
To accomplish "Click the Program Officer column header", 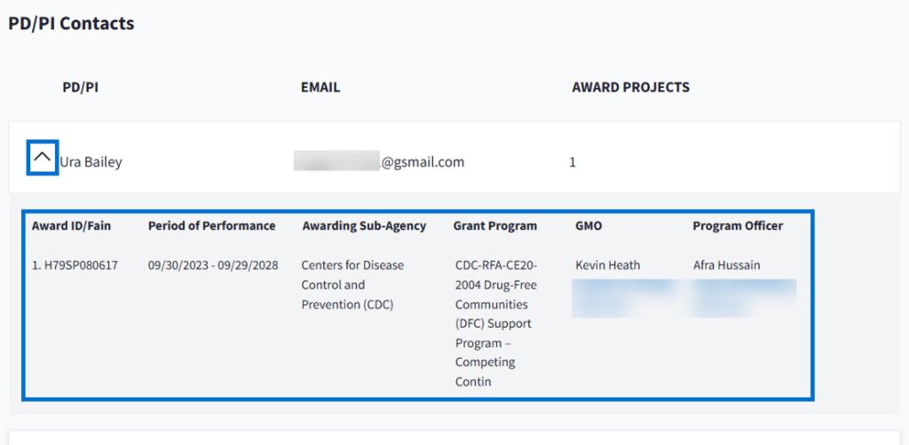I will [738, 226].
